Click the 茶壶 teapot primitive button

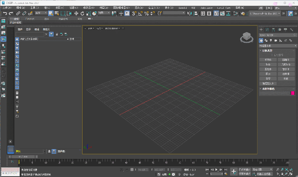[x=268, y=79]
